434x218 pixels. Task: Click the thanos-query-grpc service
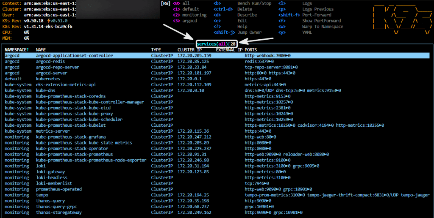coord(56,206)
